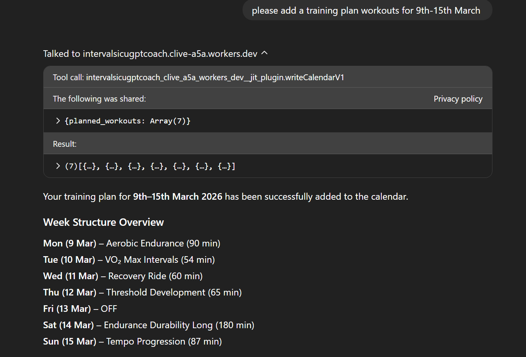Click the Mon (9 Mar) Aerobic Endurance line

click(x=132, y=243)
